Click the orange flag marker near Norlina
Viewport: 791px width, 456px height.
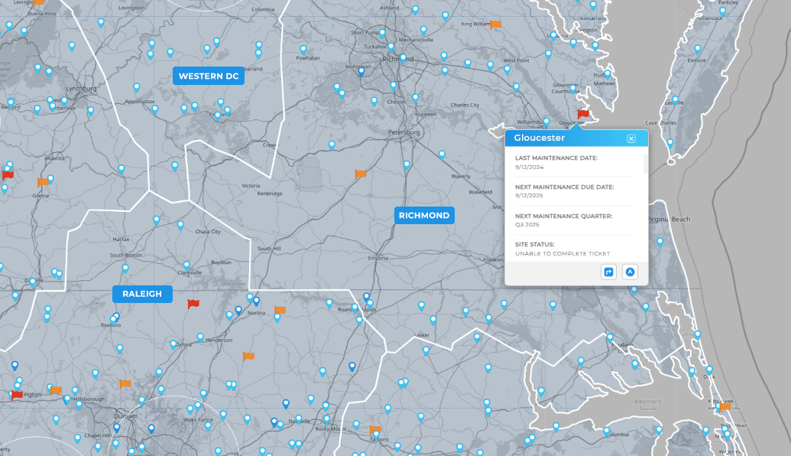(x=280, y=309)
